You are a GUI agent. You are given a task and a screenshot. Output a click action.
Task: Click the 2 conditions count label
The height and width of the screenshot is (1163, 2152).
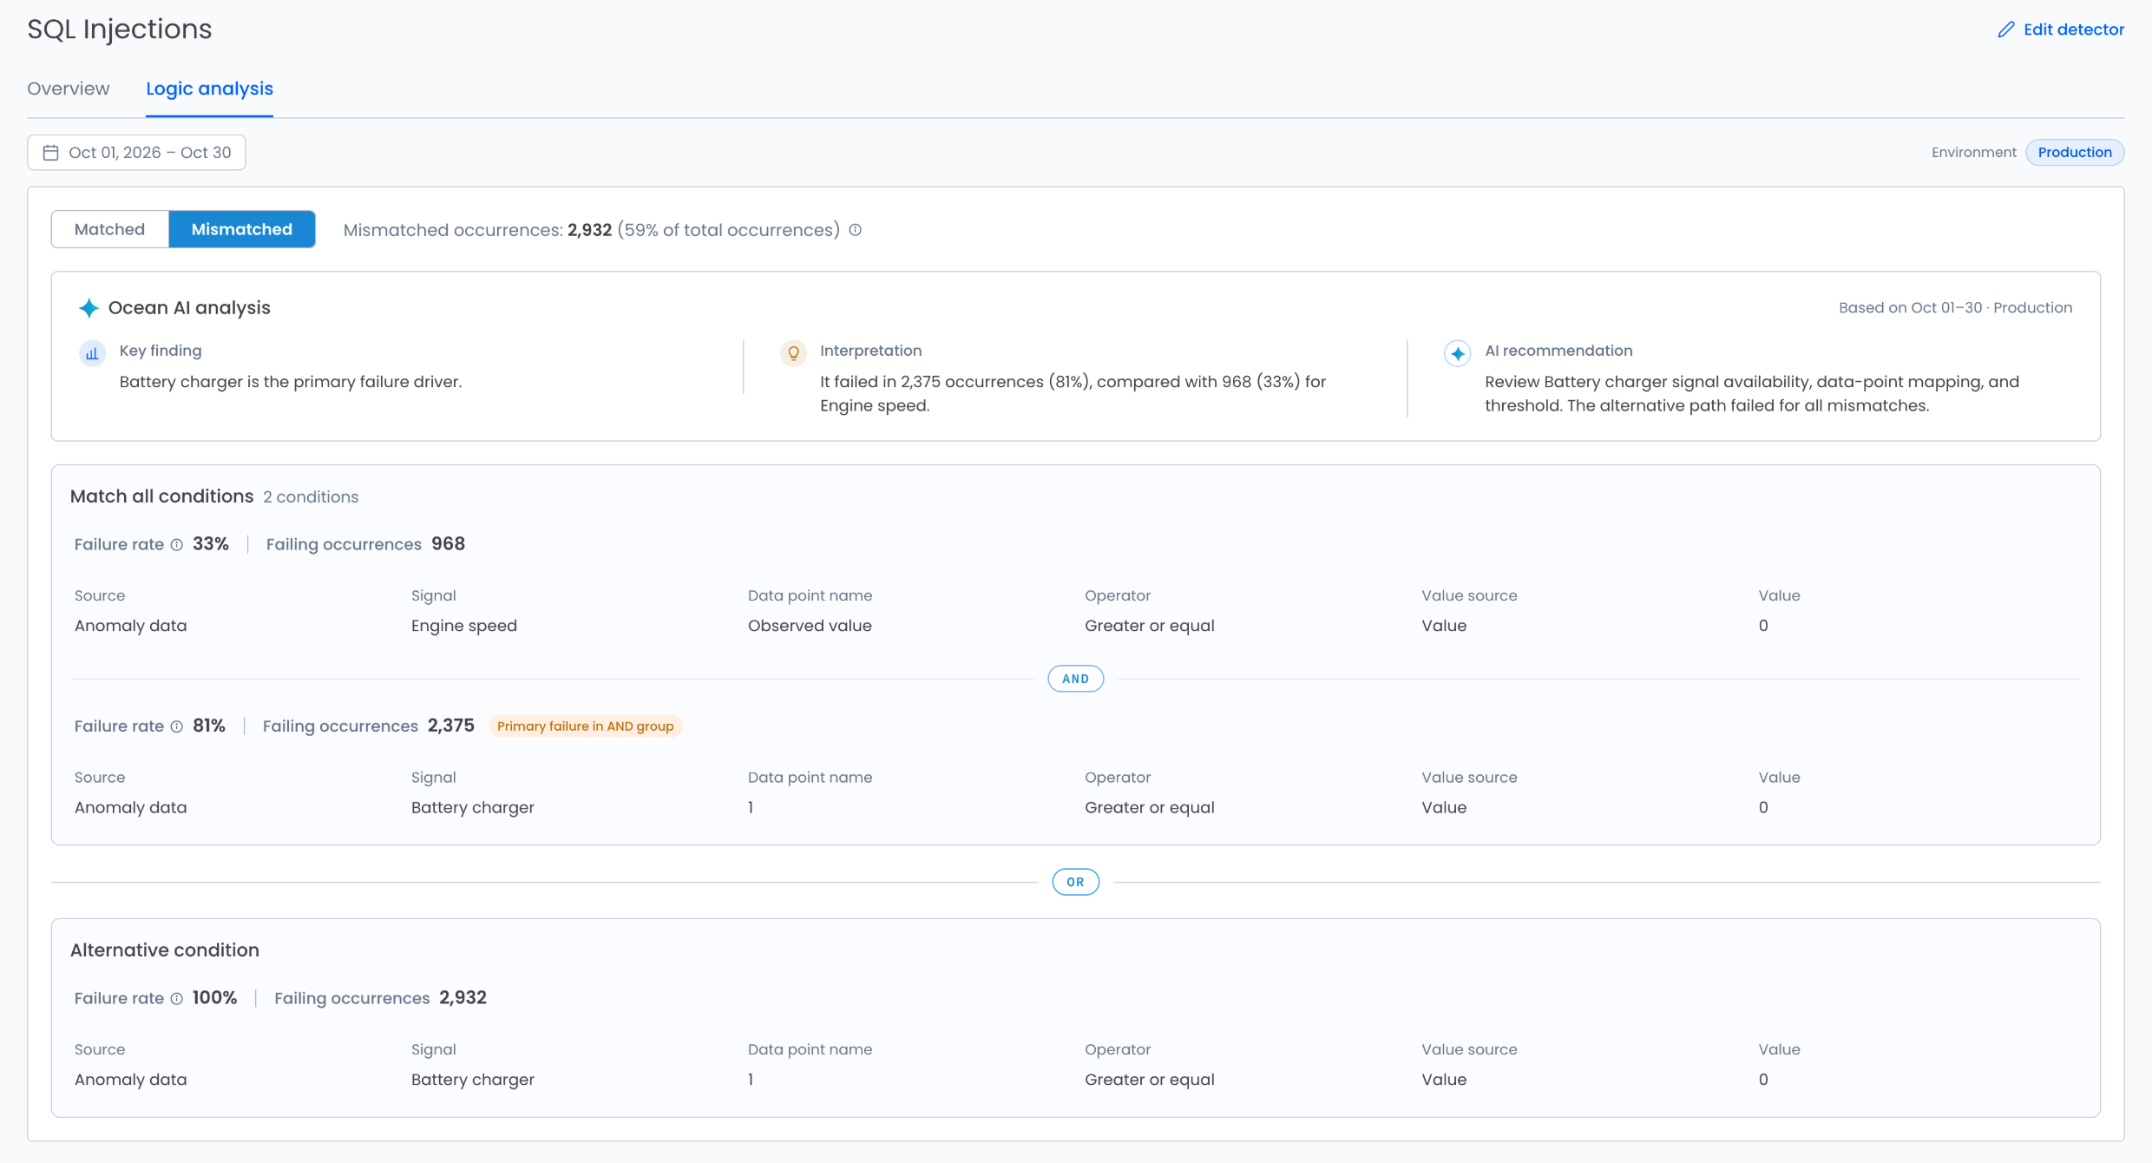[x=311, y=497]
